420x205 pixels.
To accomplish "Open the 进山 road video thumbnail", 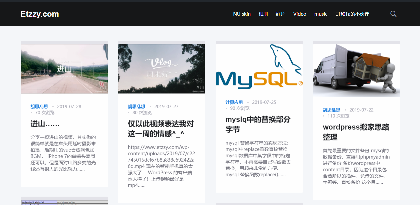I will 64,69.
